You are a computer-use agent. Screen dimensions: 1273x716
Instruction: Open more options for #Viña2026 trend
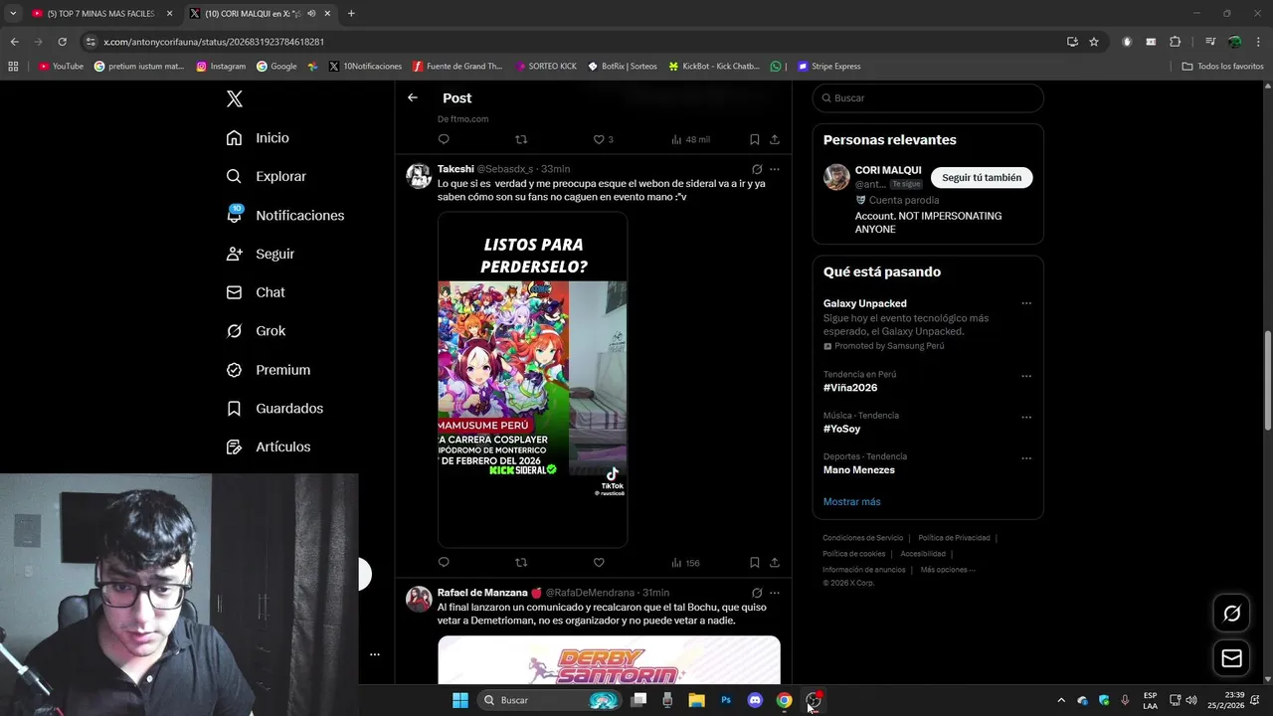(x=1026, y=376)
